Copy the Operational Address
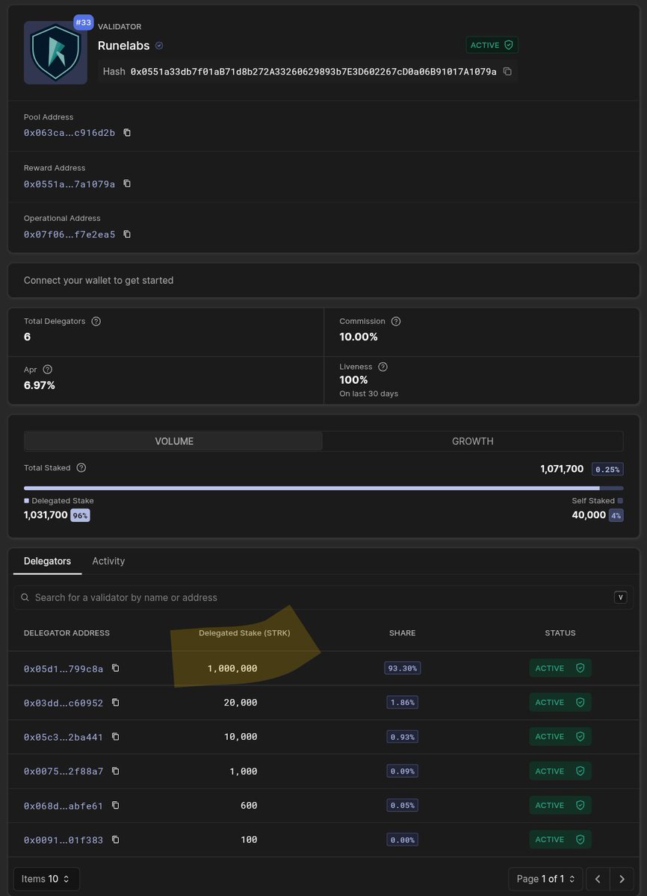The height and width of the screenshot is (896, 647). (x=127, y=234)
